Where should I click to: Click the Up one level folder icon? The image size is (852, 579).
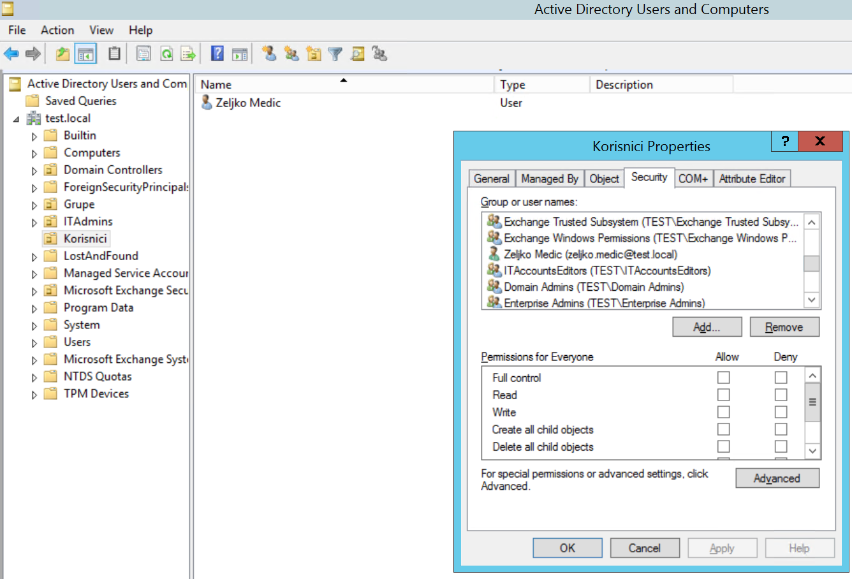62,54
